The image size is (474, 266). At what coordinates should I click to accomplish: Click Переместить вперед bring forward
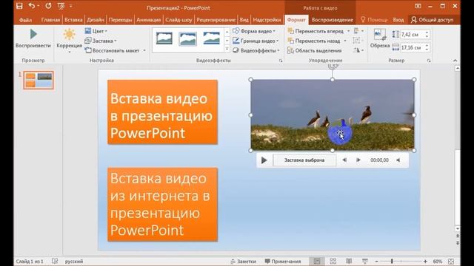pyautogui.click(x=316, y=31)
